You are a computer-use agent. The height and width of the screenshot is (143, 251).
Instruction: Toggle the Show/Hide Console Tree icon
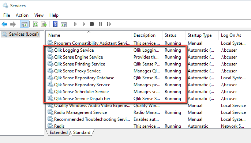[24, 24]
